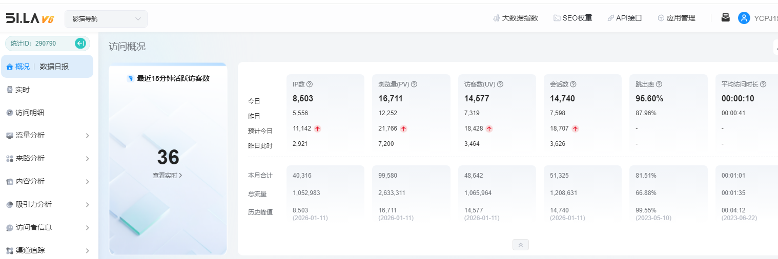This screenshot has height=259, width=778.
Task: Click help icon next to 平均访问时长
Action: [x=763, y=84]
